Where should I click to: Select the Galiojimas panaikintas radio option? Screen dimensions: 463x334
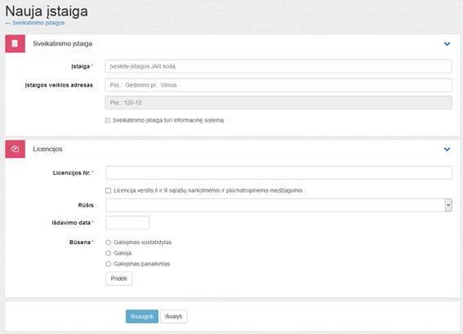tap(109, 264)
